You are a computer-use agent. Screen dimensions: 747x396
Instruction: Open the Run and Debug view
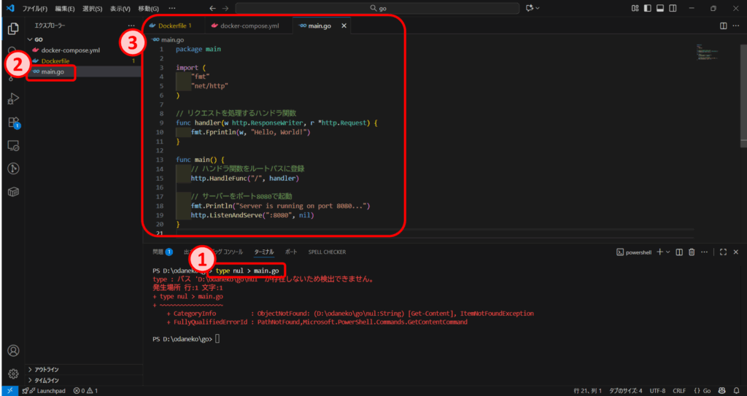pos(12,98)
